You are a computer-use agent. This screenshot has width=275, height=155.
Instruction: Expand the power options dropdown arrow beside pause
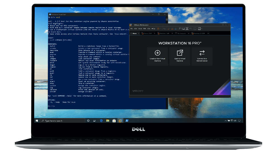(x=160, y=29)
